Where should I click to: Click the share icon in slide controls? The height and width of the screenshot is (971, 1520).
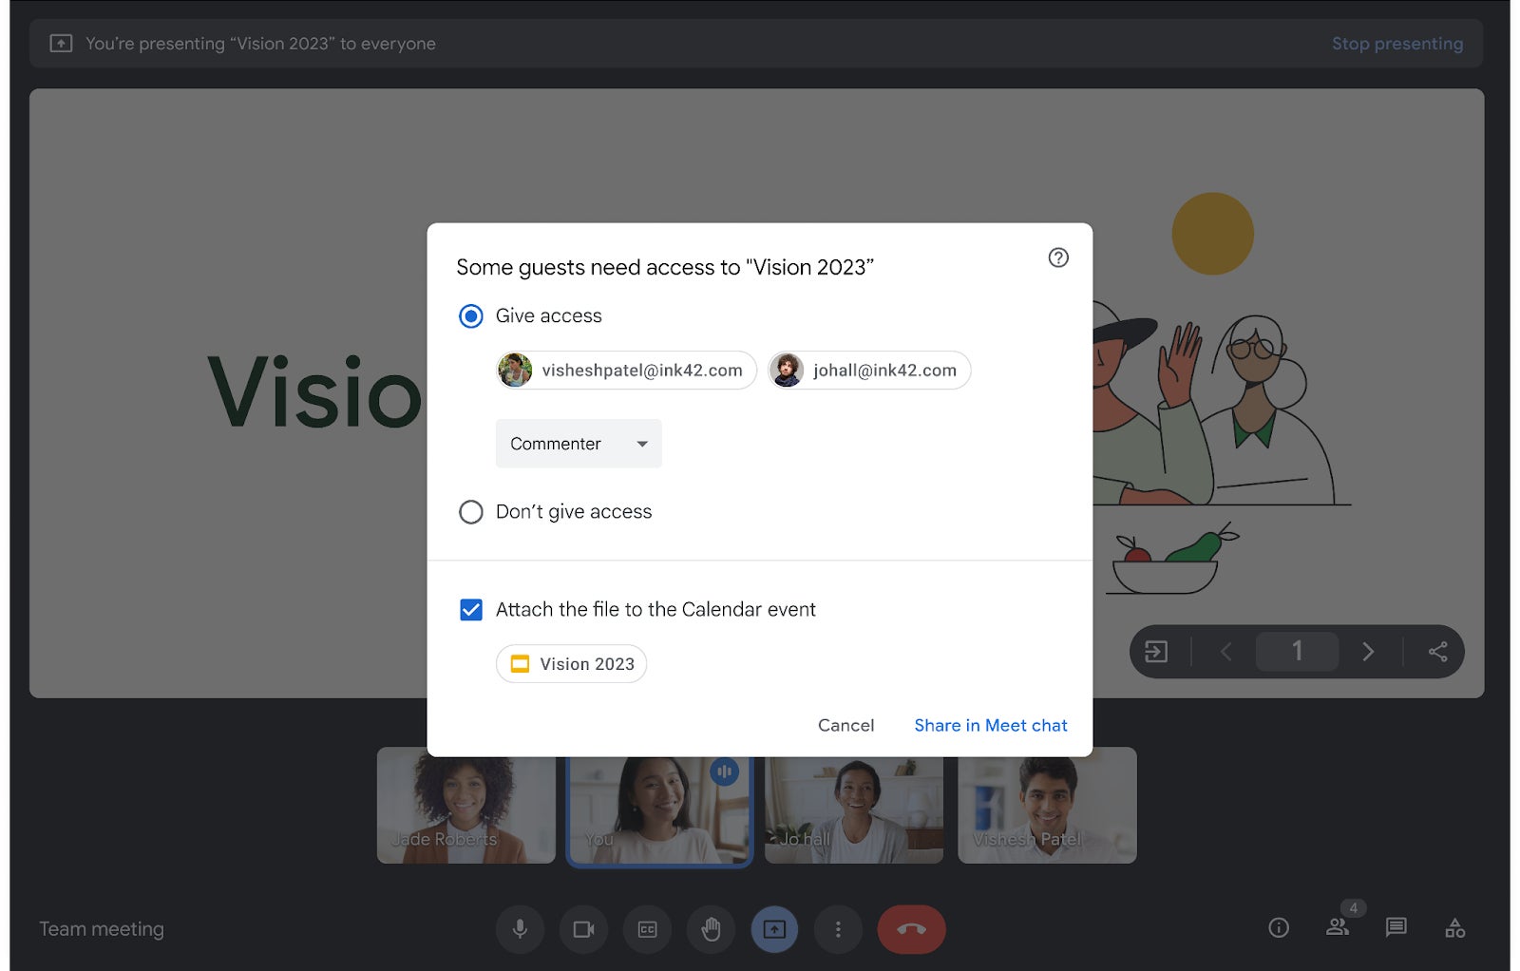pos(1437,651)
